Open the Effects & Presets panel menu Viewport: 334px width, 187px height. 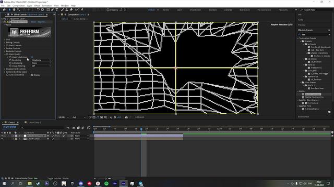click(329, 30)
